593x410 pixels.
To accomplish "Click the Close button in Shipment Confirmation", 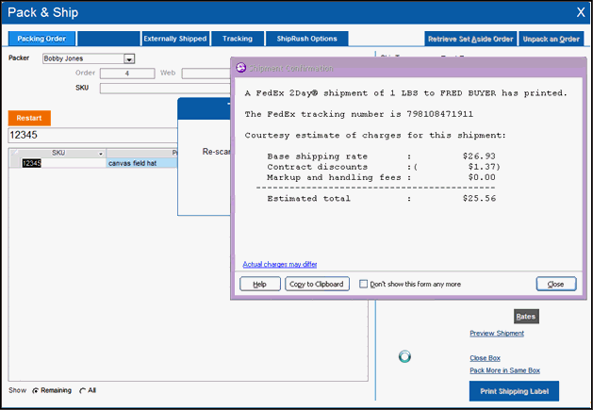I will [555, 284].
